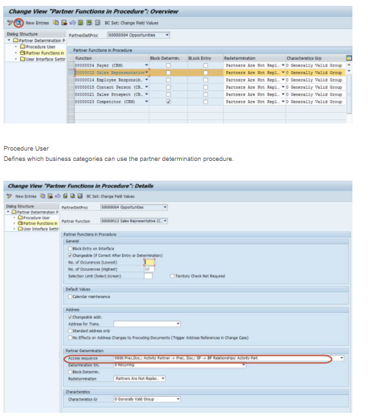Click the table settings icon above scrollbar
The width and height of the screenshot is (377, 420).
click(349, 58)
